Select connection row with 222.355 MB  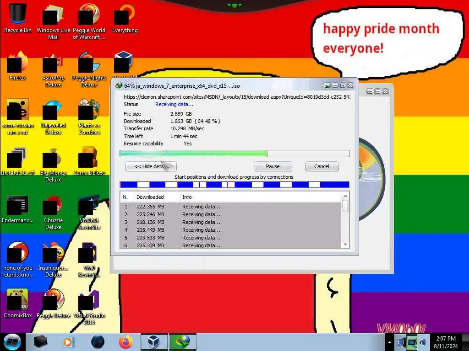(x=230, y=207)
